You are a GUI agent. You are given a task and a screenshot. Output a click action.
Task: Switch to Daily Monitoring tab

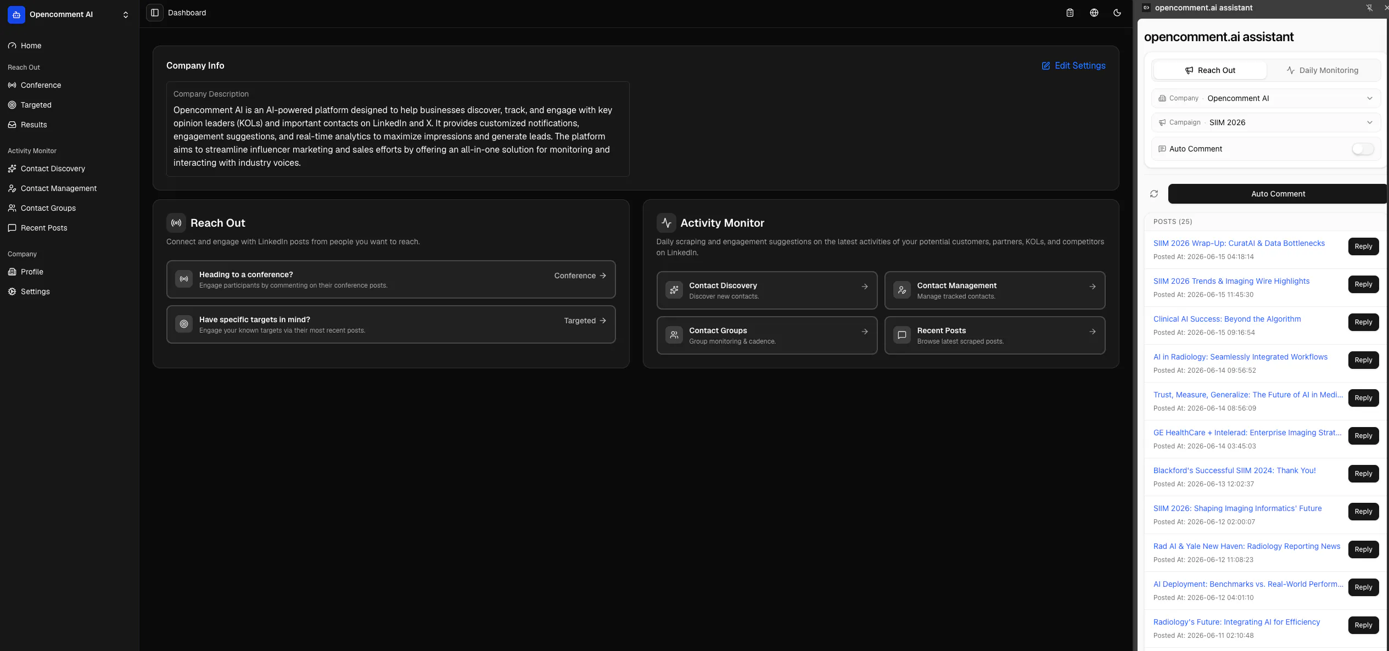pos(1322,70)
